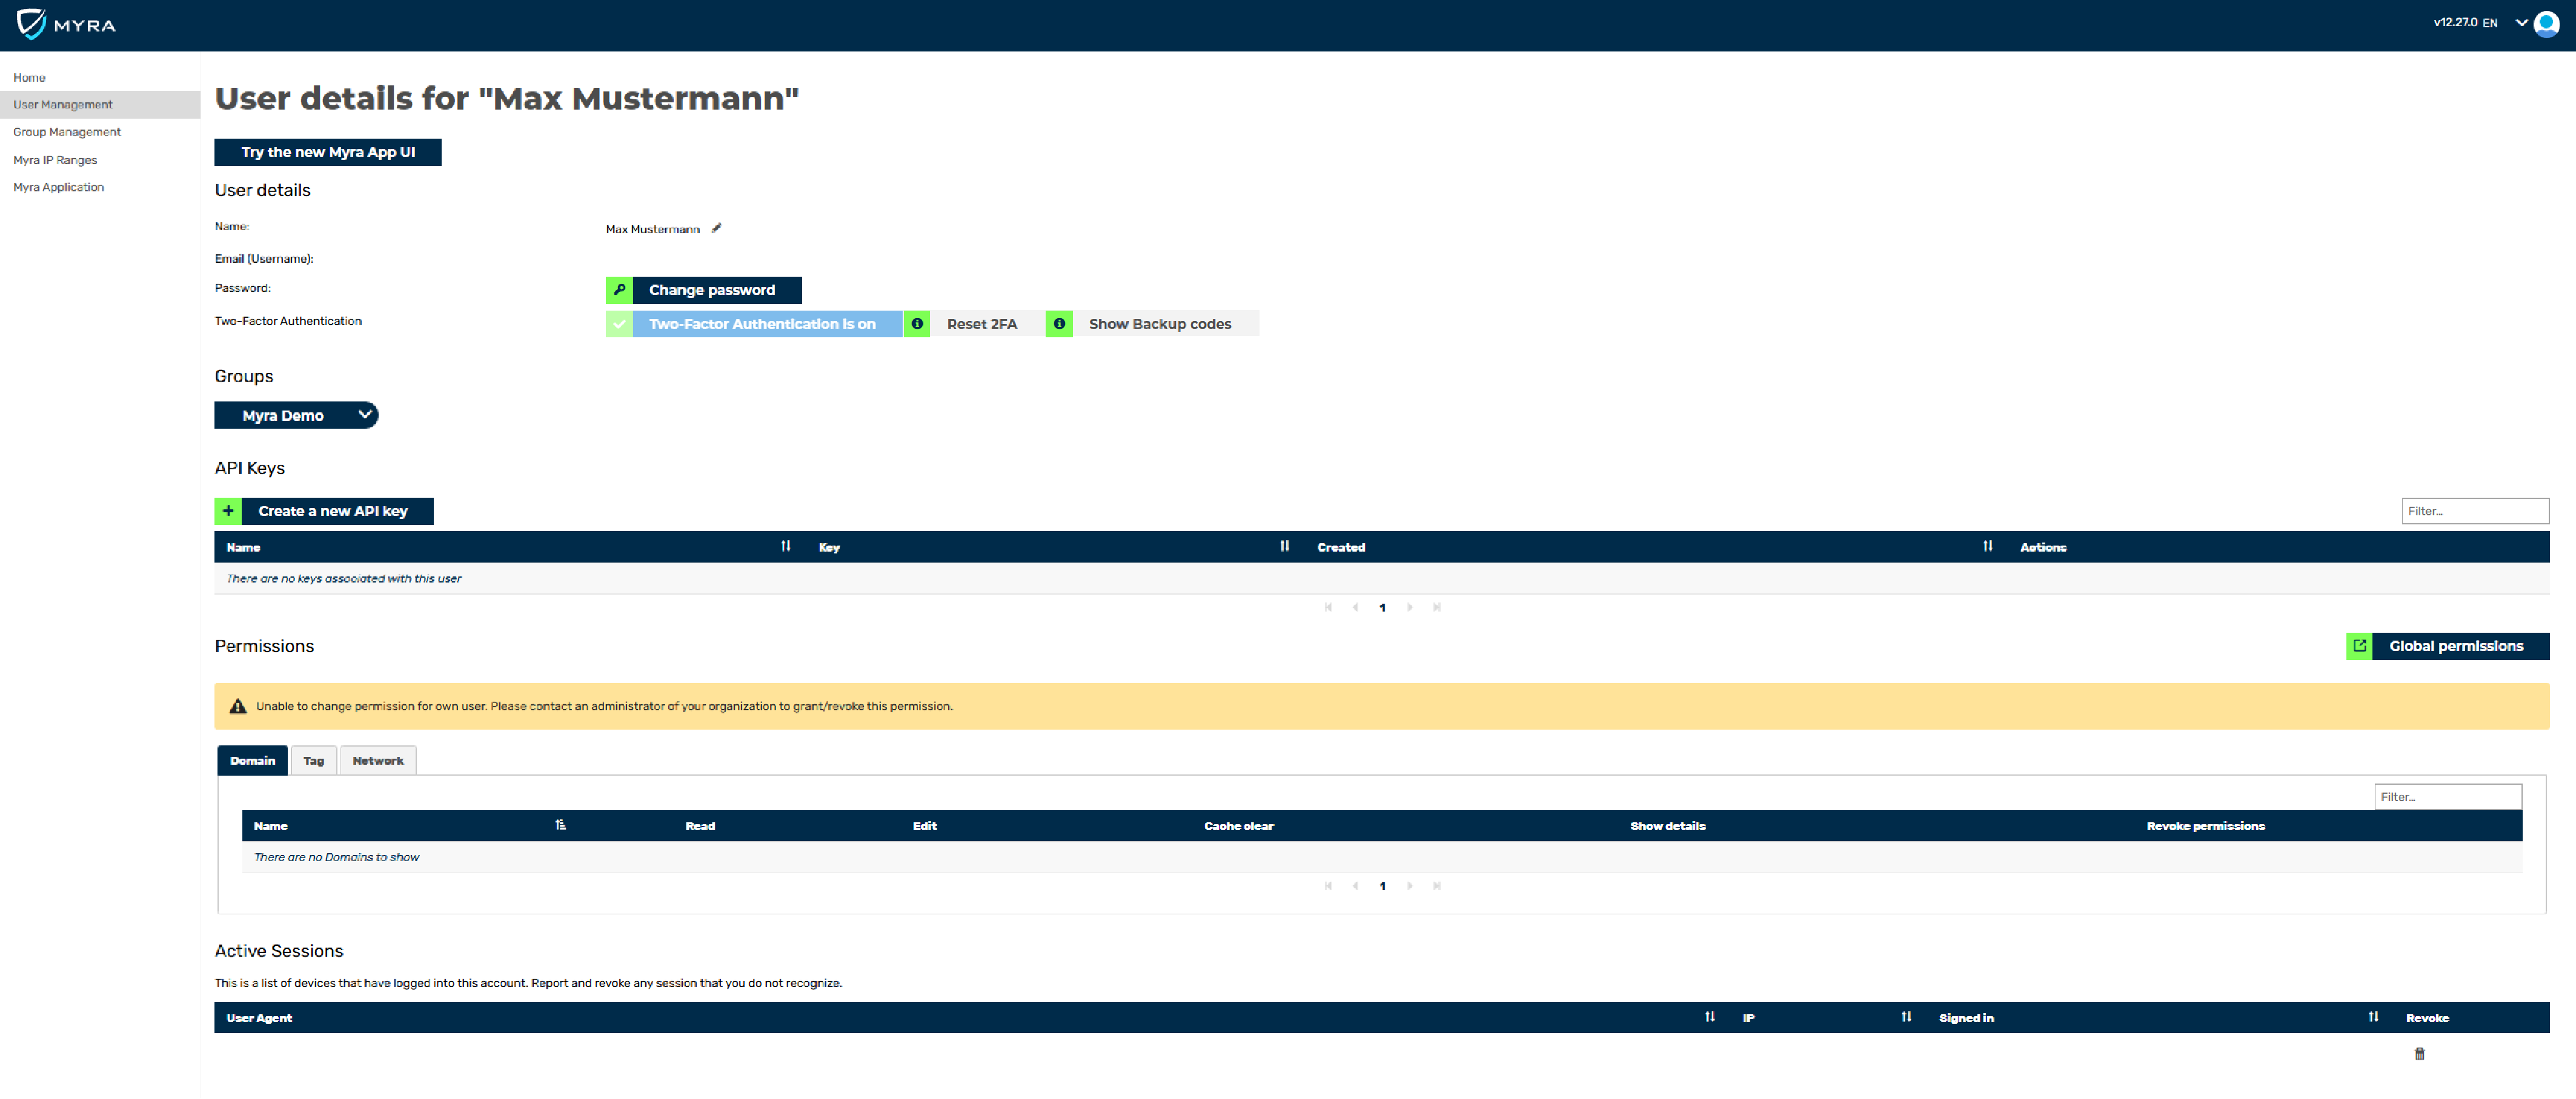2576x1099 pixels.
Task: Click 'There are no keys associated with this user'
Action: 344,578
